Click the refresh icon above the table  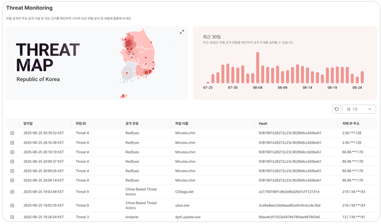[x=336, y=109]
